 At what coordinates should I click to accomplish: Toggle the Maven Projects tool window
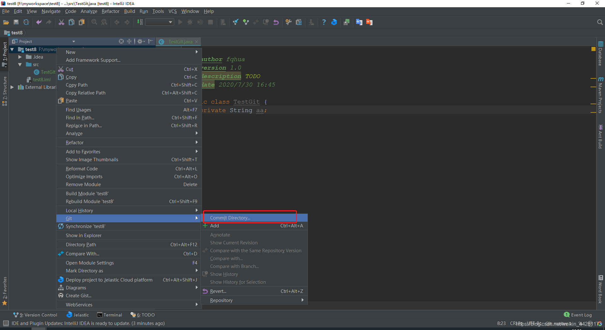click(x=601, y=95)
